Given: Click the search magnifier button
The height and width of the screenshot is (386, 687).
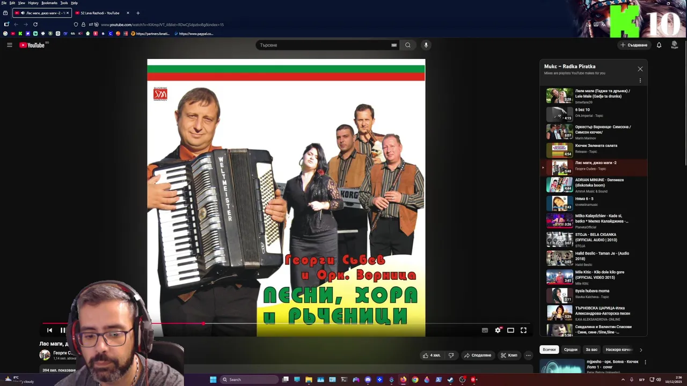Looking at the screenshot, I should [408, 45].
